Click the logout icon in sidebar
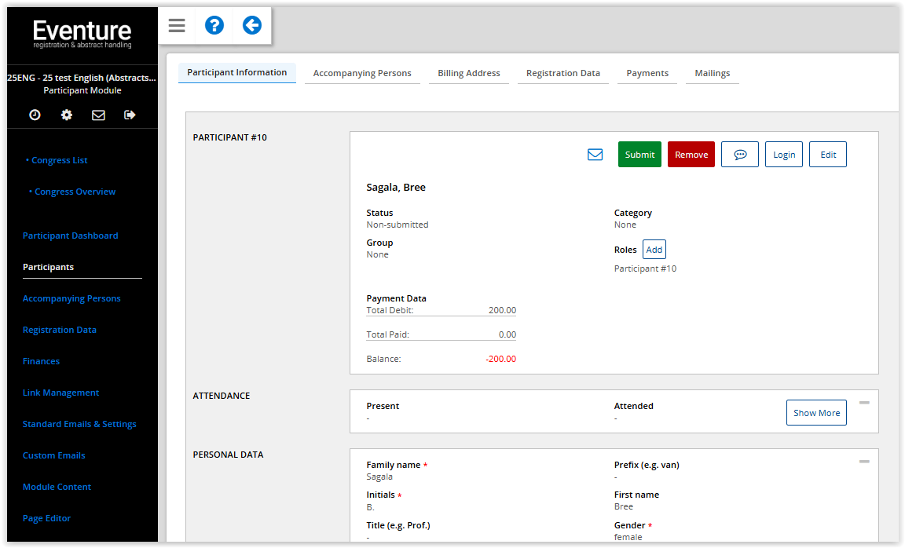 tap(130, 115)
